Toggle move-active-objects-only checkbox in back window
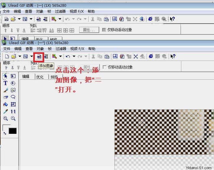 tap(104, 30)
